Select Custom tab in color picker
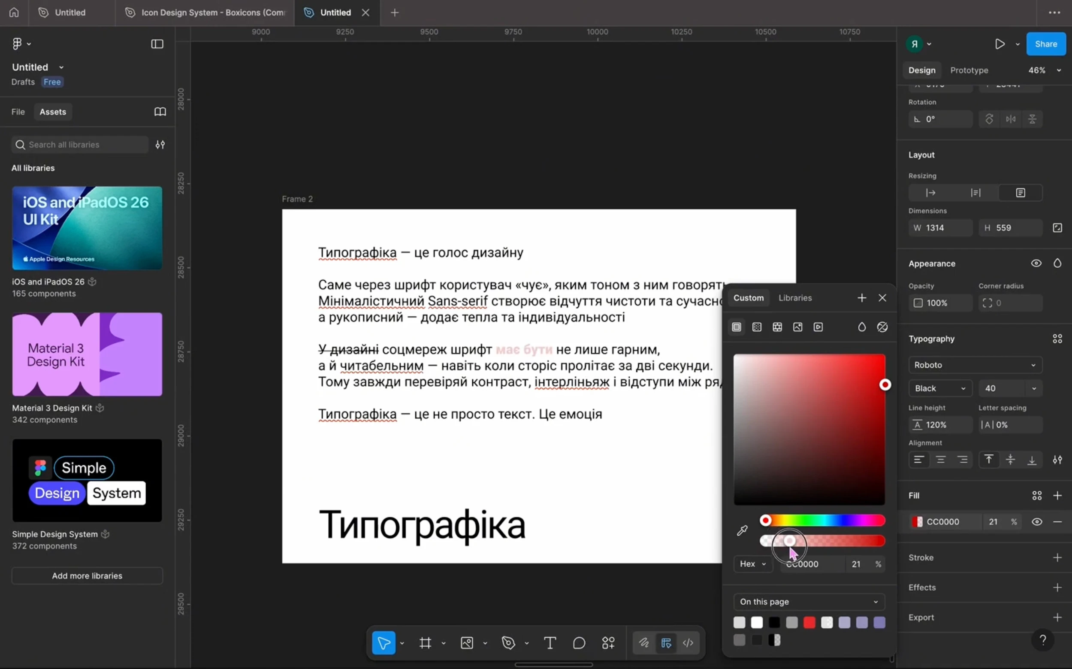This screenshot has width=1072, height=669. [x=748, y=298]
